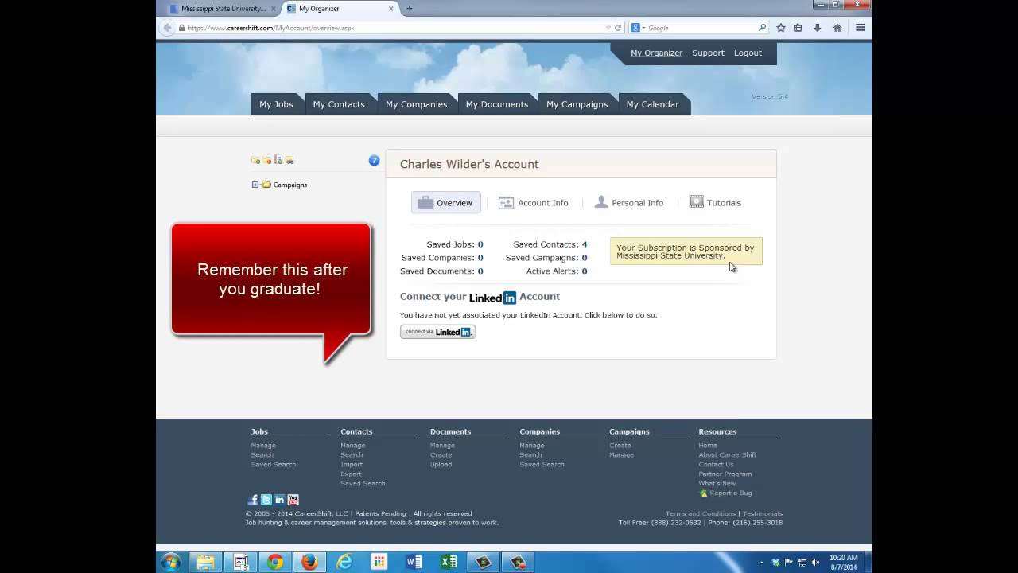The width and height of the screenshot is (1018, 573).
Task: Click About CareerShift in footer Resources
Action: pos(728,455)
